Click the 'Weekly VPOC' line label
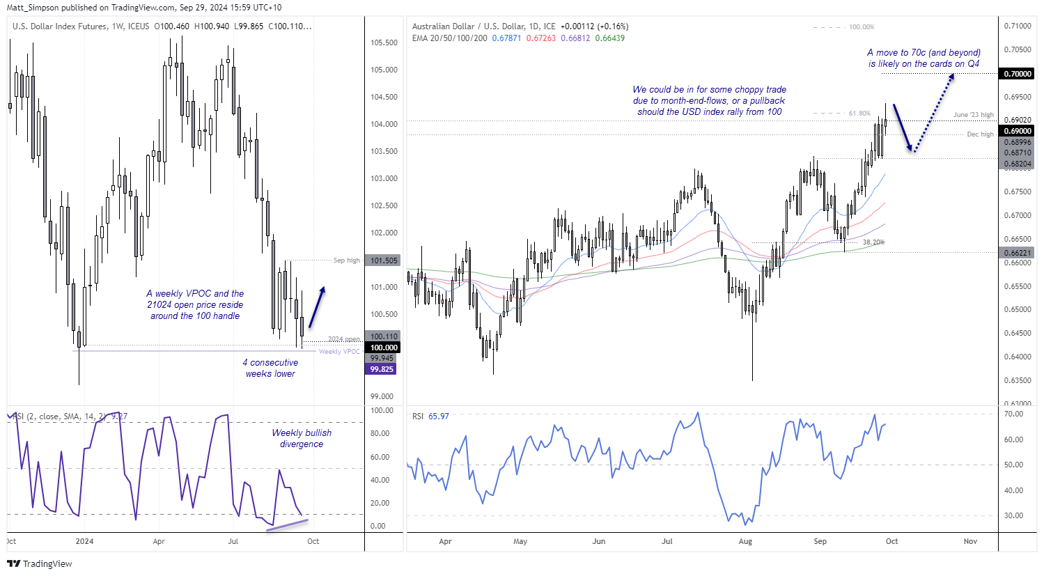 [339, 352]
